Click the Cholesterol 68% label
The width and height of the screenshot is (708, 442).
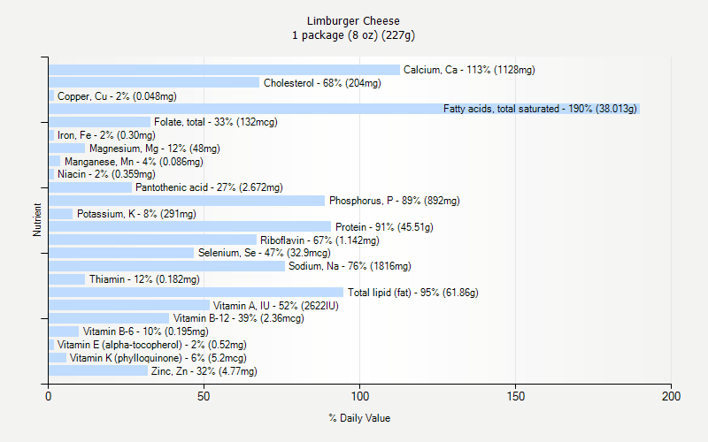point(322,83)
